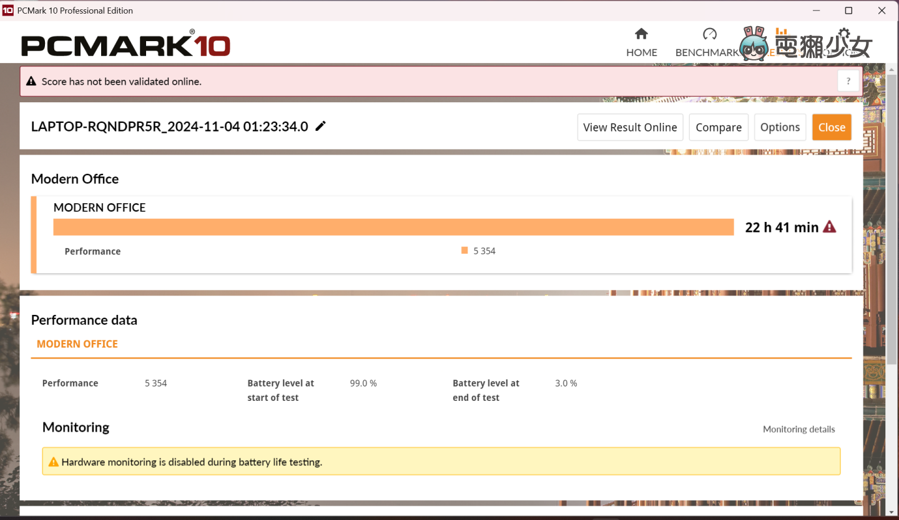
Task: Open Monitoring details link
Action: pyautogui.click(x=798, y=429)
